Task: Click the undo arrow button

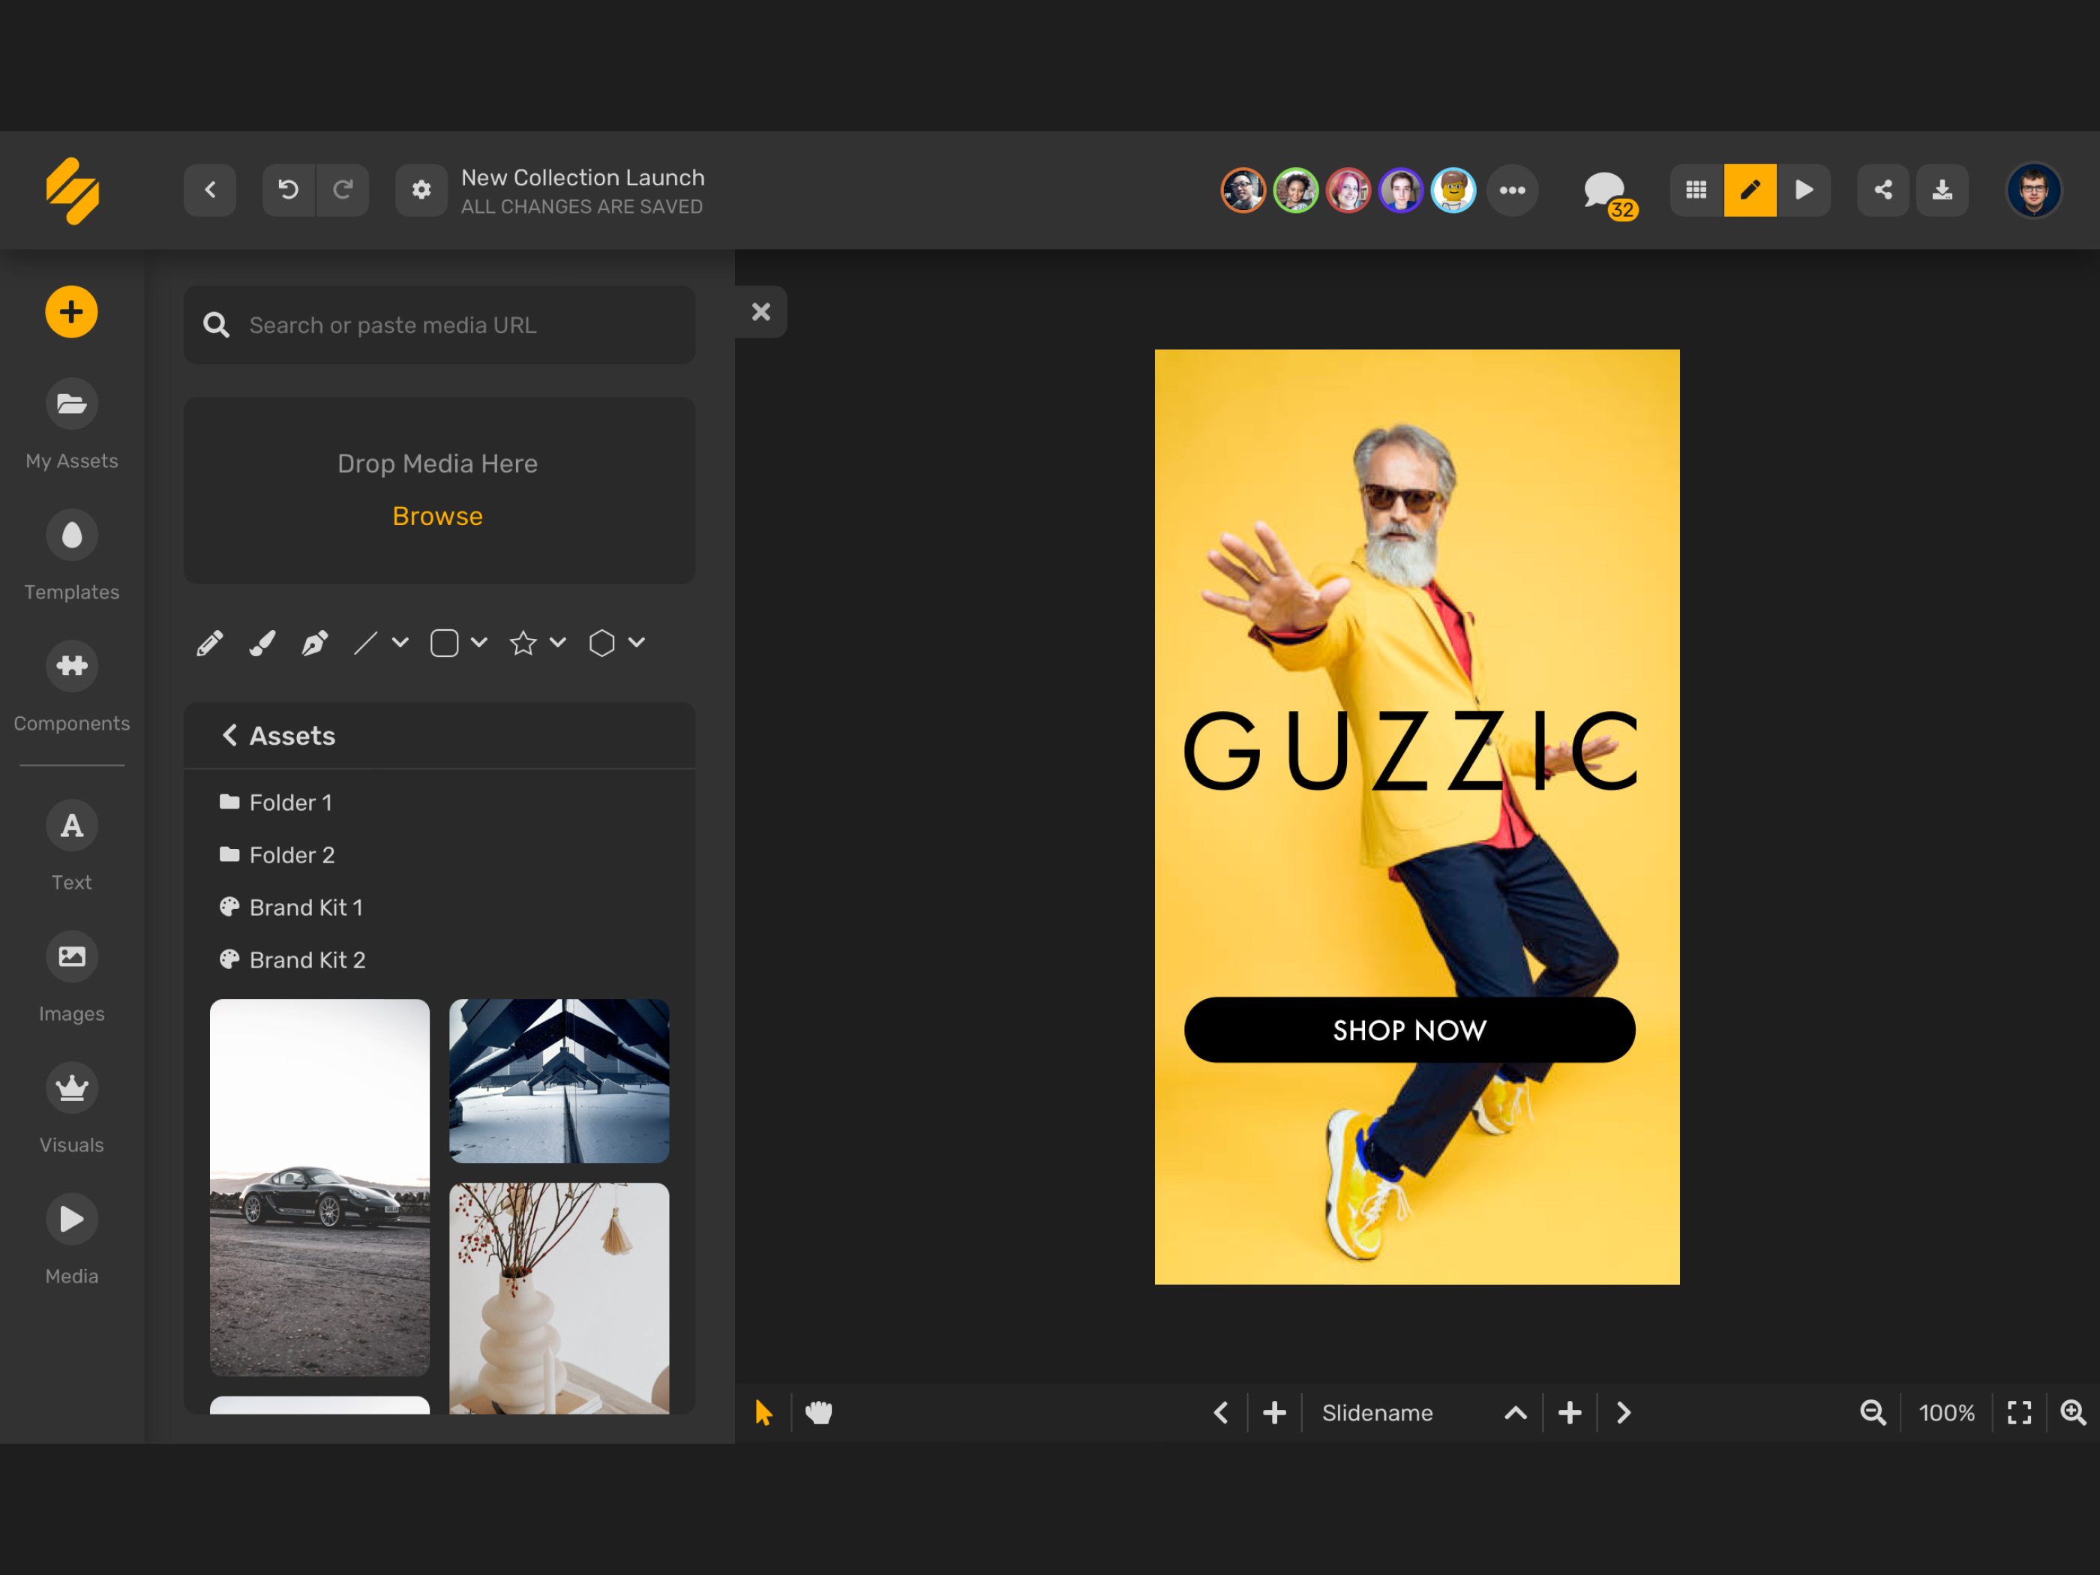Action: pyautogui.click(x=289, y=190)
